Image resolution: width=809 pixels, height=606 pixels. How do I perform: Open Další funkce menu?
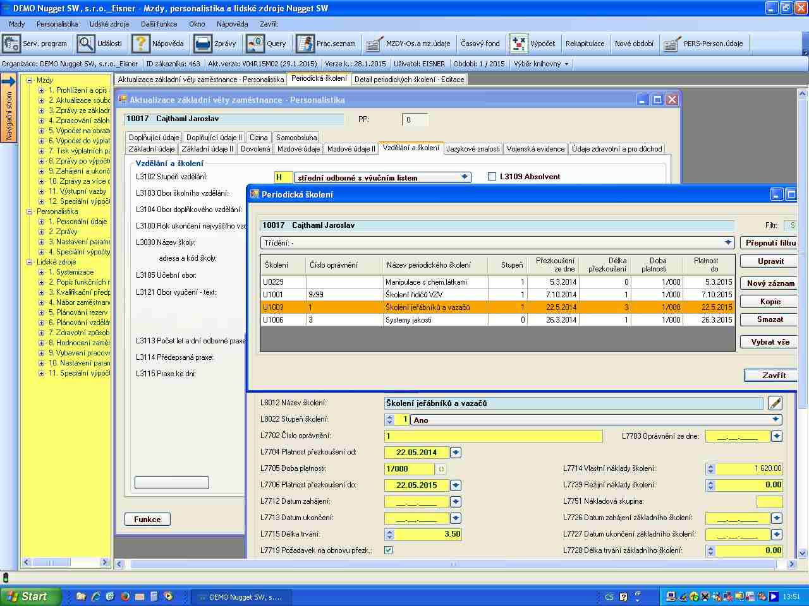[x=159, y=24]
